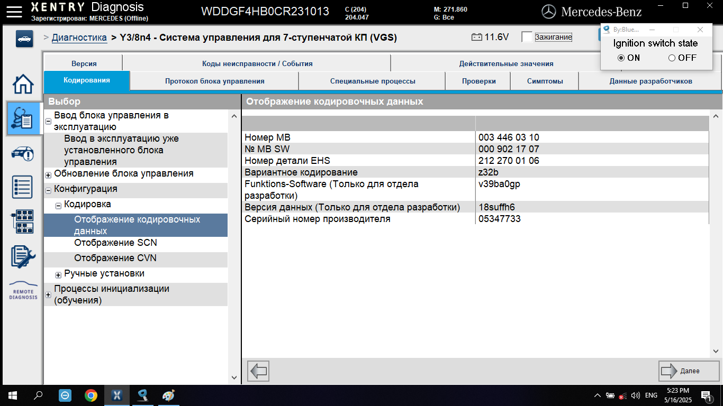Image resolution: width=723 pixels, height=406 pixels.
Task: Toggle the Зажигание checkbox
Action: tap(527, 37)
